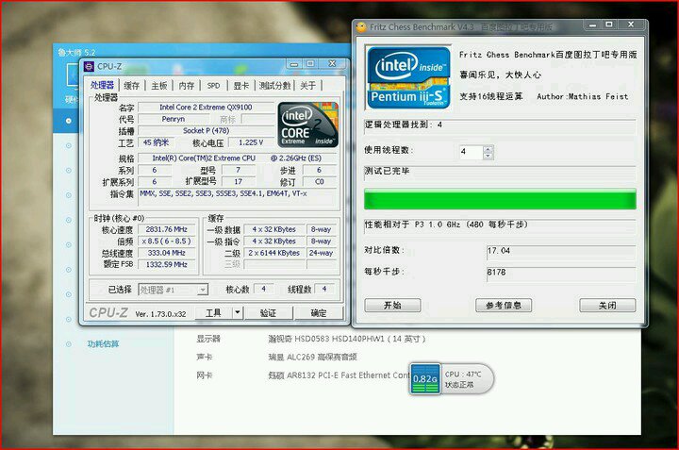Click the 总线速度 value 333.04 MHz
Image resolution: width=679 pixels, height=450 pixels.
pyautogui.click(x=166, y=253)
